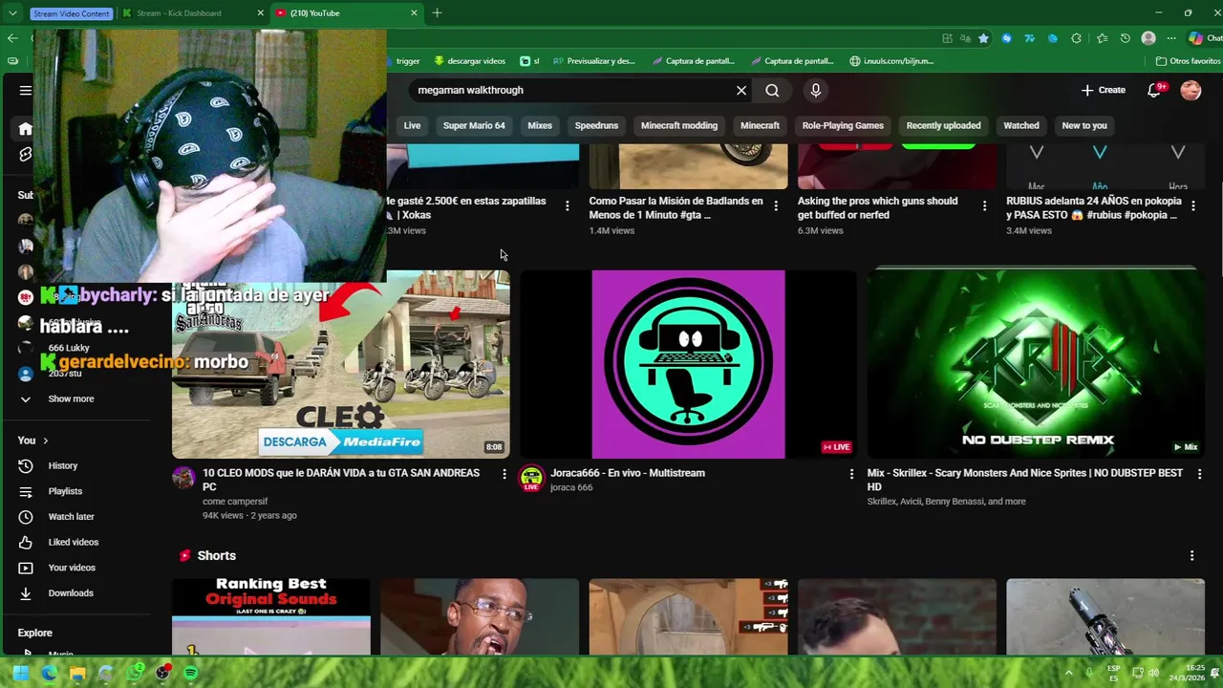Open Watch later in the sidebar
This screenshot has height=688, width=1223.
[x=71, y=517]
